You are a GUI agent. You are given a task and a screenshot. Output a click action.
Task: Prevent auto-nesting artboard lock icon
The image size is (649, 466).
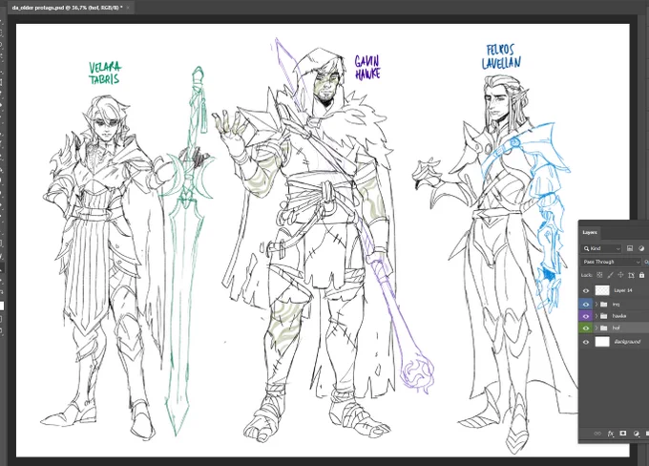coord(631,275)
